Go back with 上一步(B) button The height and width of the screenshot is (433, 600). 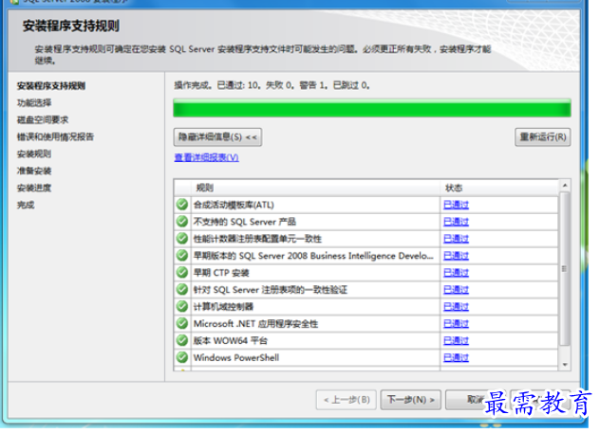point(347,400)
